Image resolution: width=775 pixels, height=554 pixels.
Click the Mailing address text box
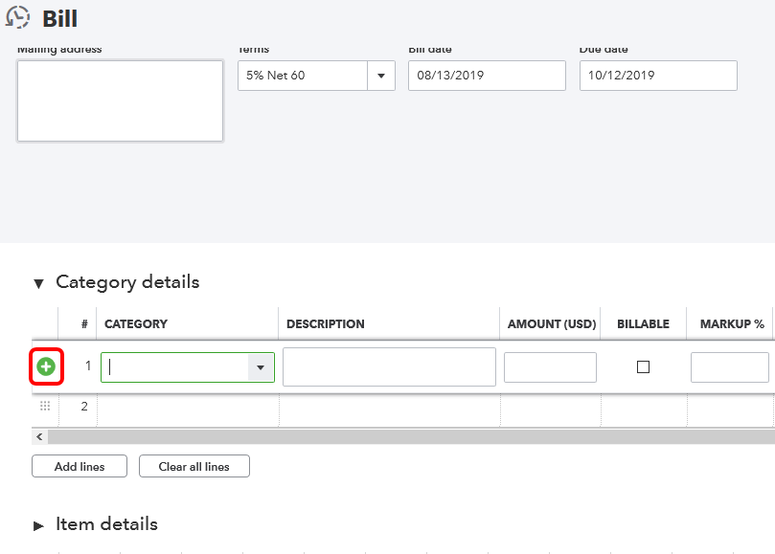[x=120, y=100]
